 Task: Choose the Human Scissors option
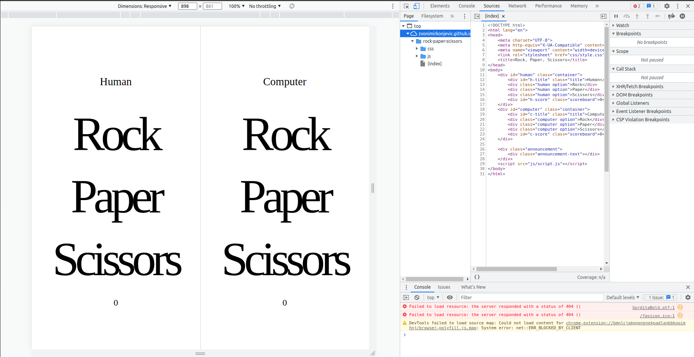point(118,260)
